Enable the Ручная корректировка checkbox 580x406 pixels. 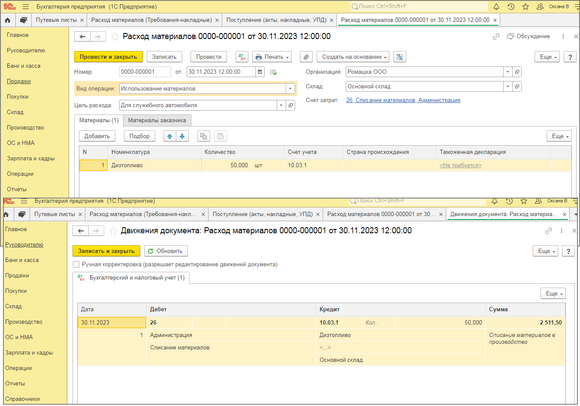click(x=76, y=265)
